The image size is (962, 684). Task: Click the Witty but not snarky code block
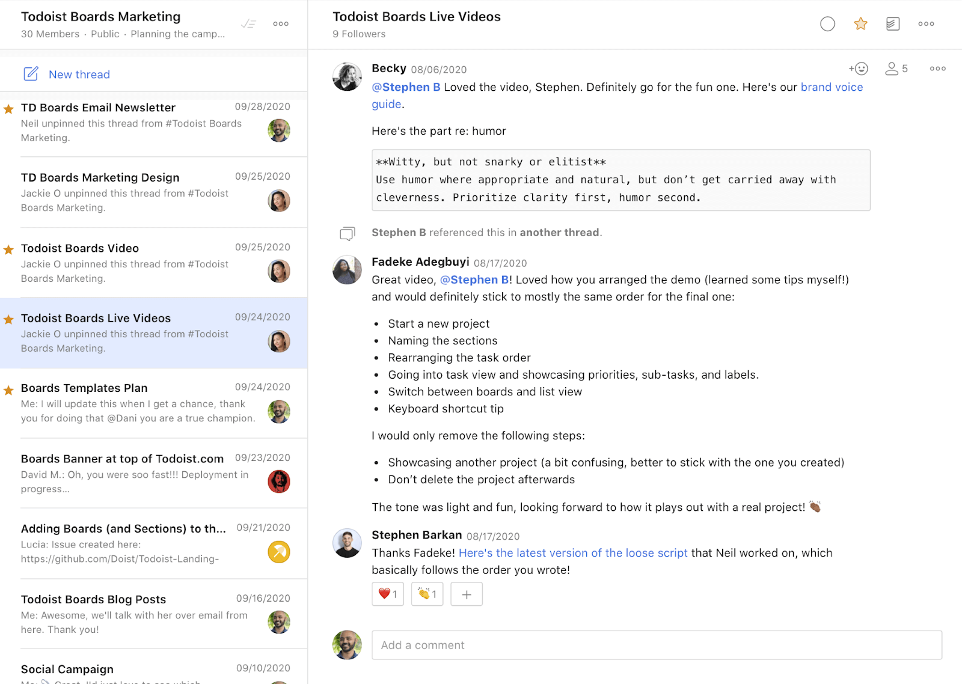[621, 180]
